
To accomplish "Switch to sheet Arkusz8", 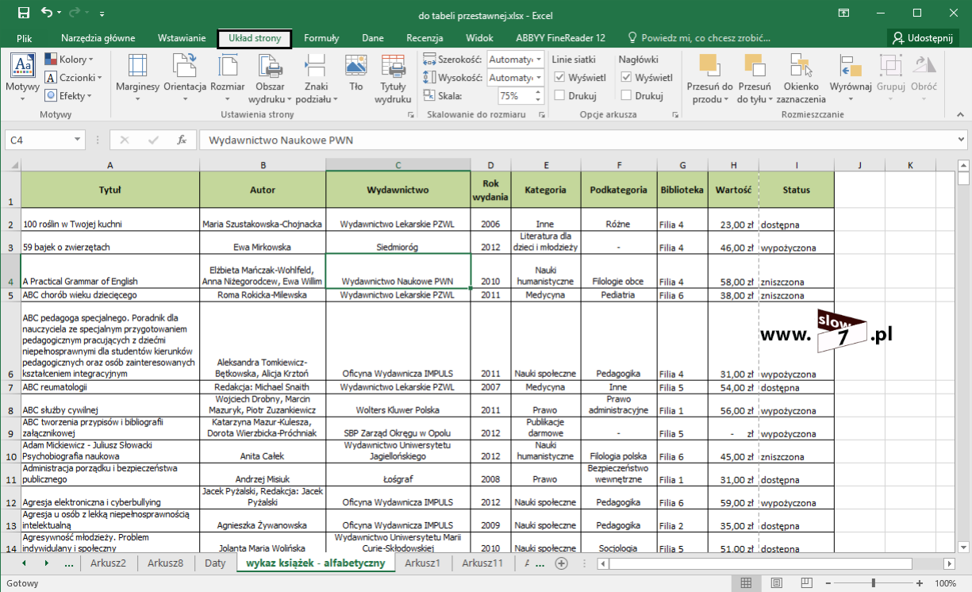I will (x=166, y=563).
